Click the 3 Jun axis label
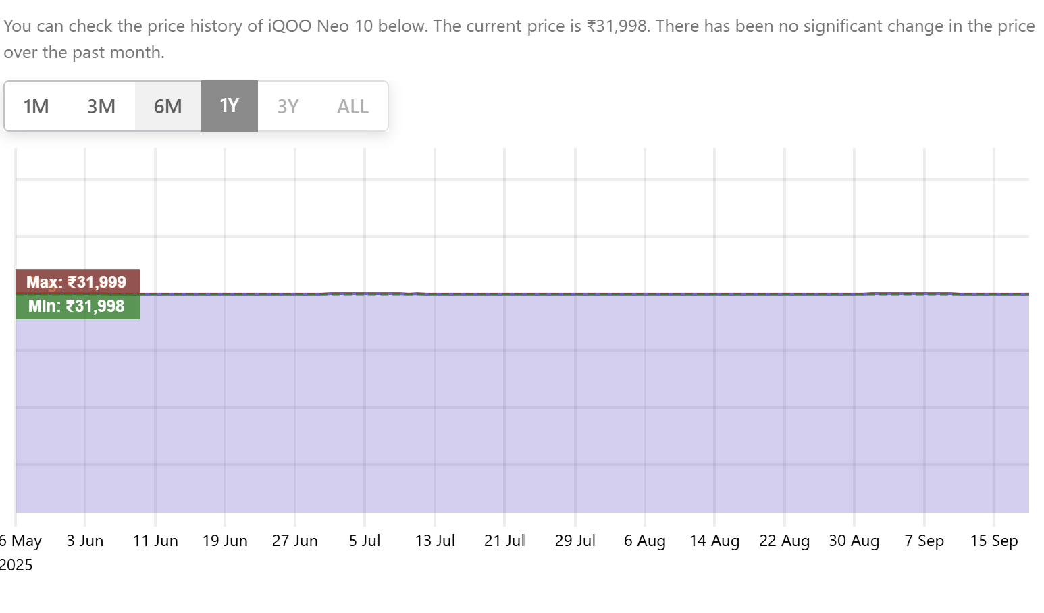 point(85,541)
